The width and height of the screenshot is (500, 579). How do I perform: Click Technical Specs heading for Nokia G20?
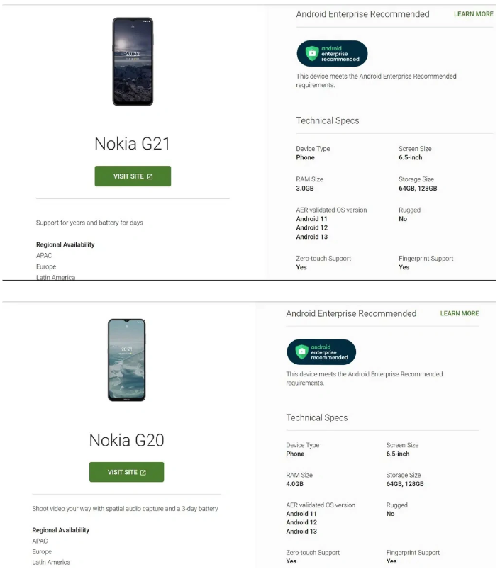click(317, 418)
